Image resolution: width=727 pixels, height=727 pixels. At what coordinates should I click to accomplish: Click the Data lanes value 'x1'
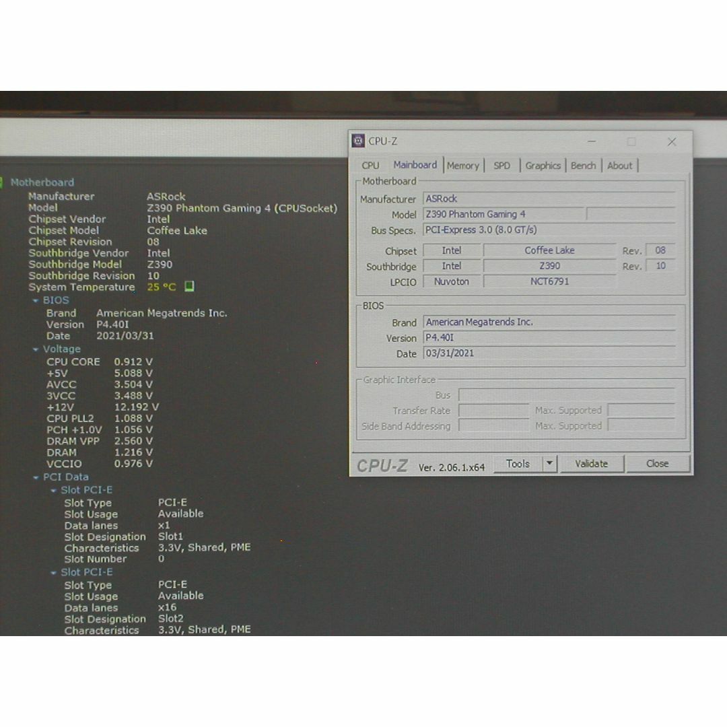coord(164,525)
